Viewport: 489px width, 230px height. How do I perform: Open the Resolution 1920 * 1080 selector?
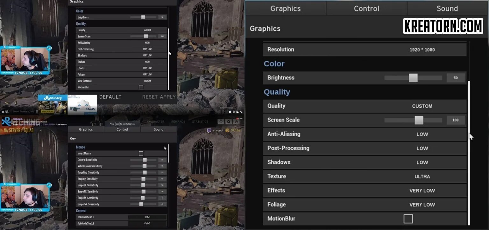[x=422, y=49]
